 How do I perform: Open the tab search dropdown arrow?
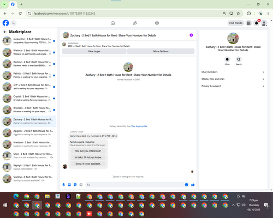(4, 4)
